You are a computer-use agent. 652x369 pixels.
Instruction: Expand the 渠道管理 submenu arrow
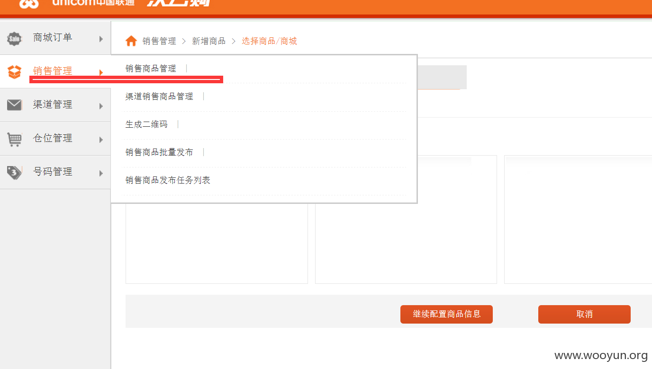[x=101, y=106]
